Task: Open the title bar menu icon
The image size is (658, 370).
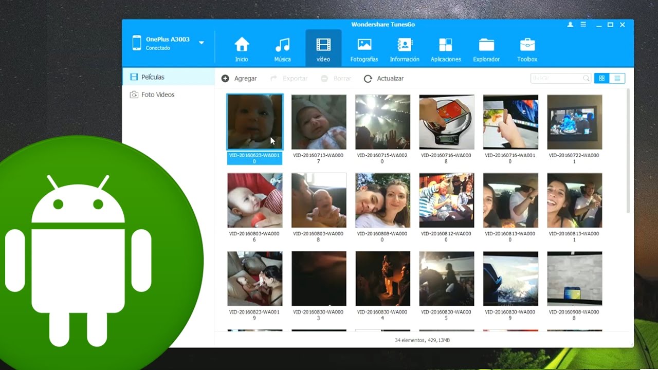Action: 583,25
